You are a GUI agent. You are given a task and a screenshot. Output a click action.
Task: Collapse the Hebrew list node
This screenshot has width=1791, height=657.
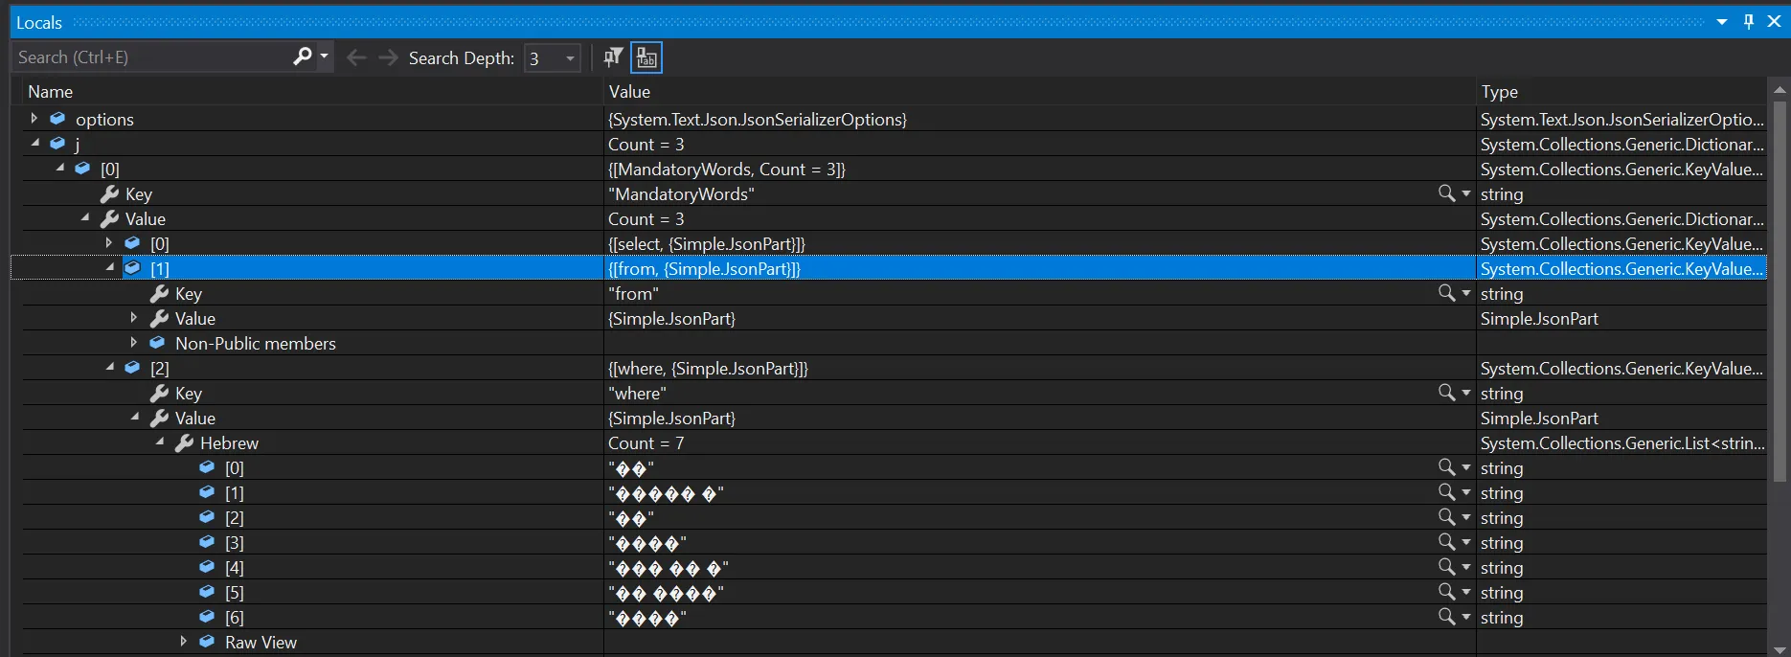(x=160, y=442)
